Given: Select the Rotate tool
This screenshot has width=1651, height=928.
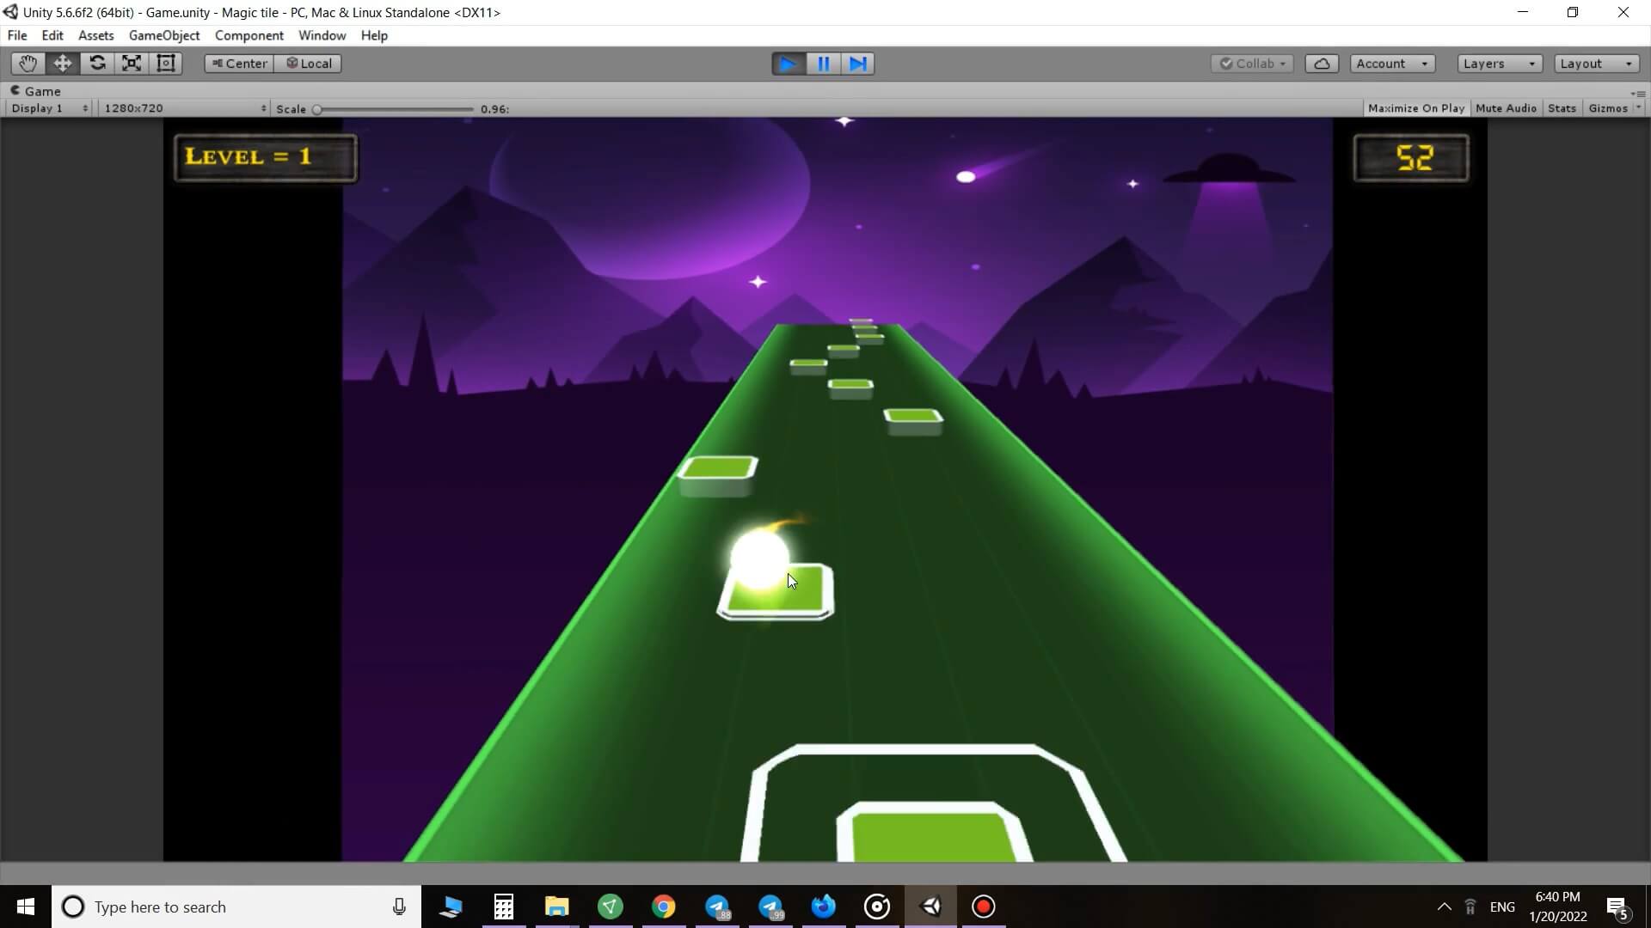Looking at the screenshot, I should [97, 64].
